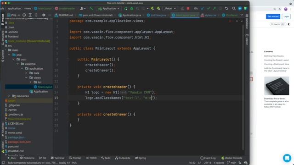Click the undo rollback arrow icon
This screenshot has height=165, width=294.
226,8
